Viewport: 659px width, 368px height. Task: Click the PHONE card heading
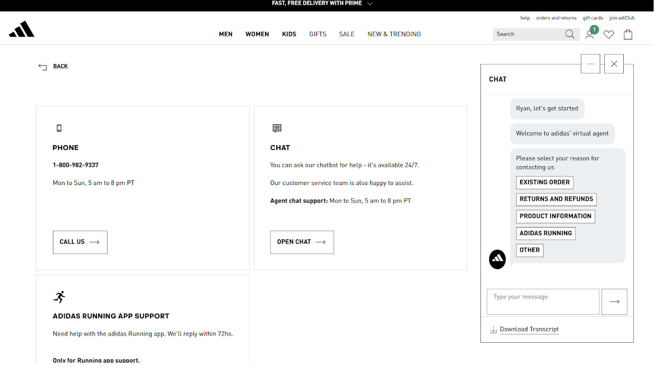(66, 148)
